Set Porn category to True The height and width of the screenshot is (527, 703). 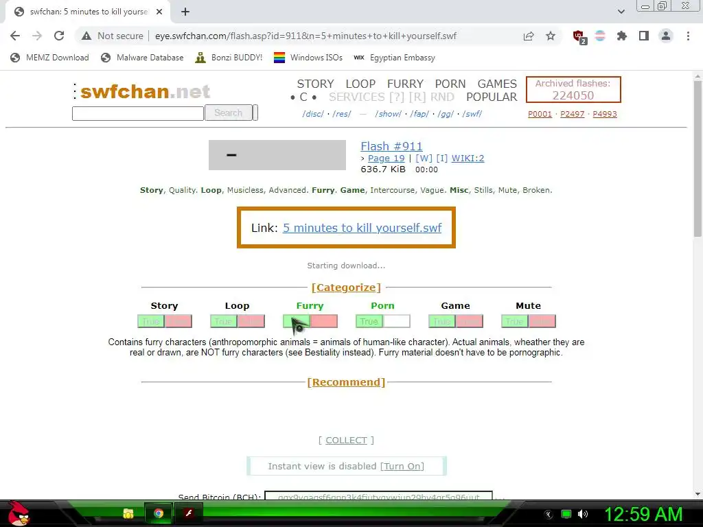(369, 321)
